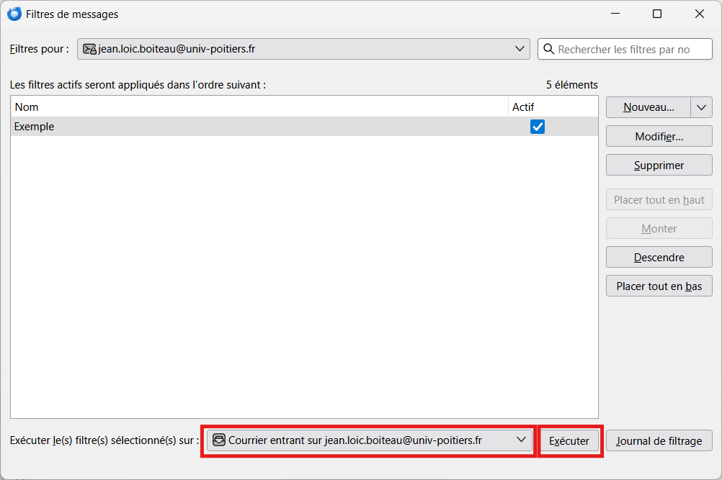Click the Actif column header

(x=553, y=107)
